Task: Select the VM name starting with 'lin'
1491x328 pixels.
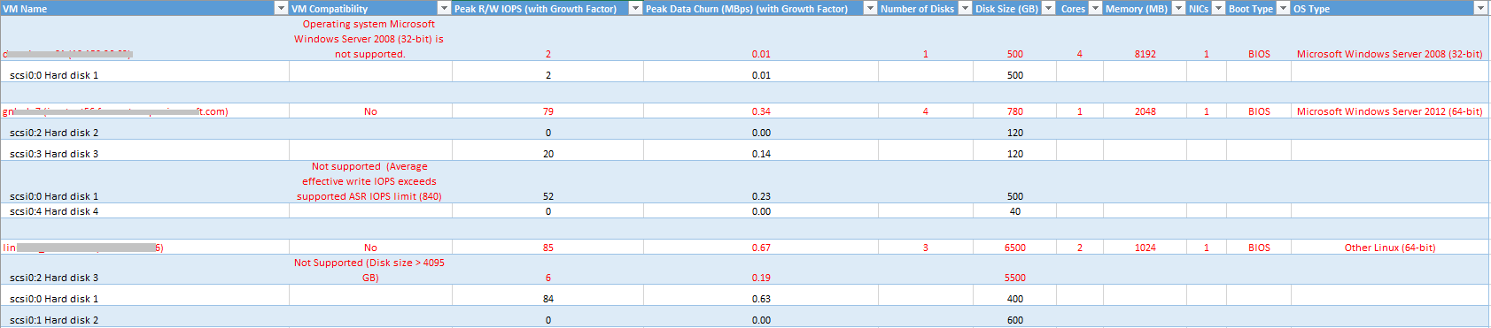Action: point(83,248)
